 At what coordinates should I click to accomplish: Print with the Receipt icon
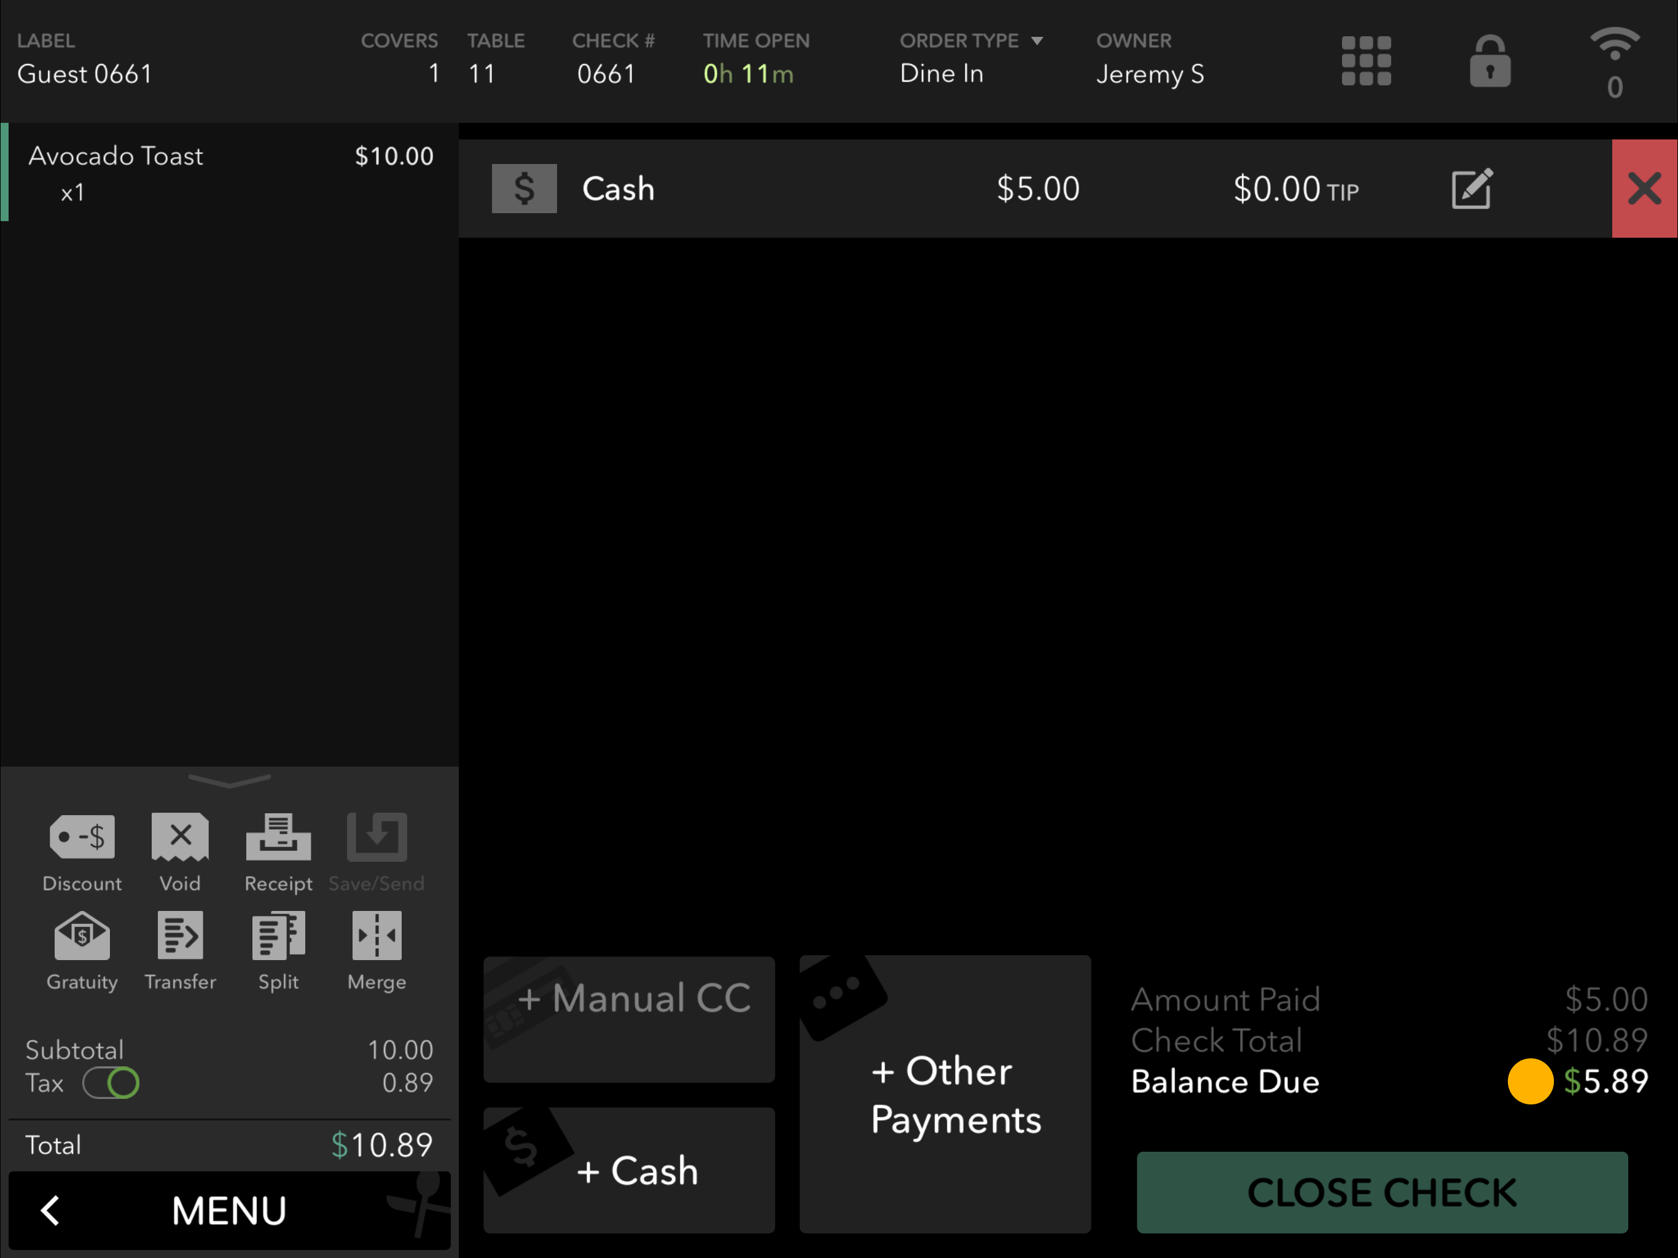[x=278, y=837]
